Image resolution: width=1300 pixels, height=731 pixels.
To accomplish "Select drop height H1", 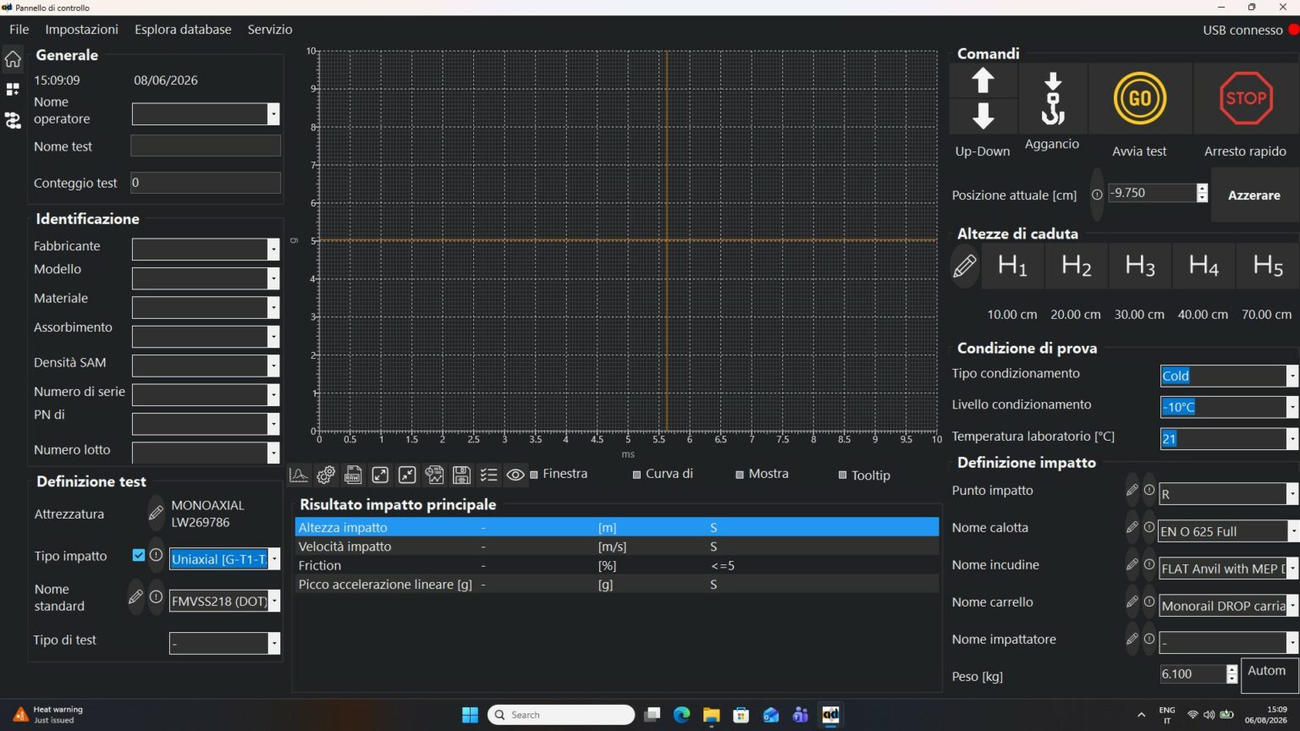I will click(x=1012, y=266).
